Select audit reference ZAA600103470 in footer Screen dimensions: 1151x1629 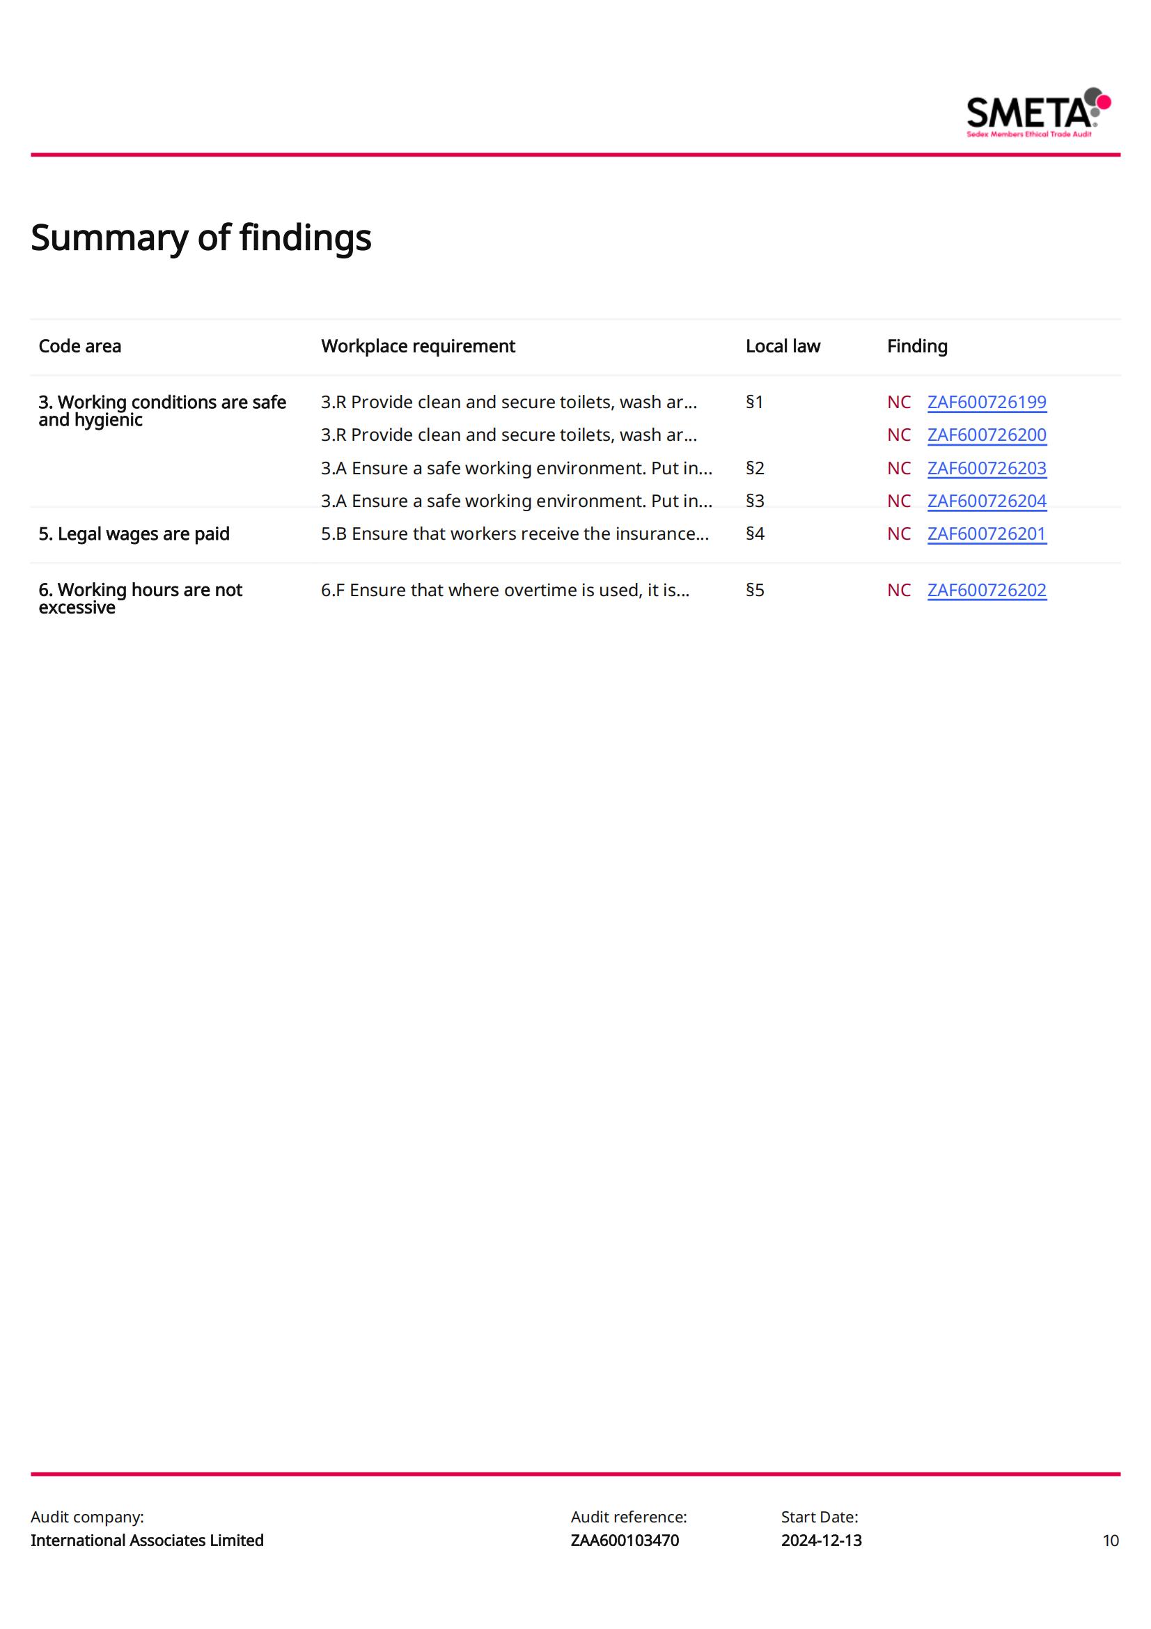pyautogui.click(x=624, y=1541)
